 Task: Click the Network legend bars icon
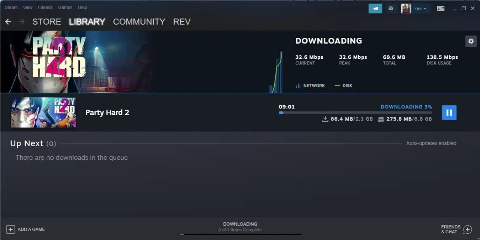pyautogui.click(x=298, y=85)
